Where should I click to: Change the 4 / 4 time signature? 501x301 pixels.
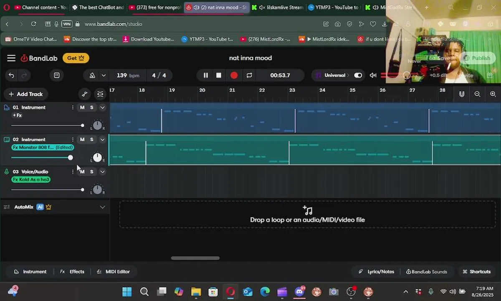pos(159,75)
